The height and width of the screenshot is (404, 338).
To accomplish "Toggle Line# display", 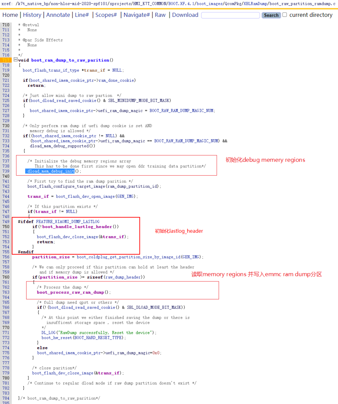I will click(x=82, y=15).
